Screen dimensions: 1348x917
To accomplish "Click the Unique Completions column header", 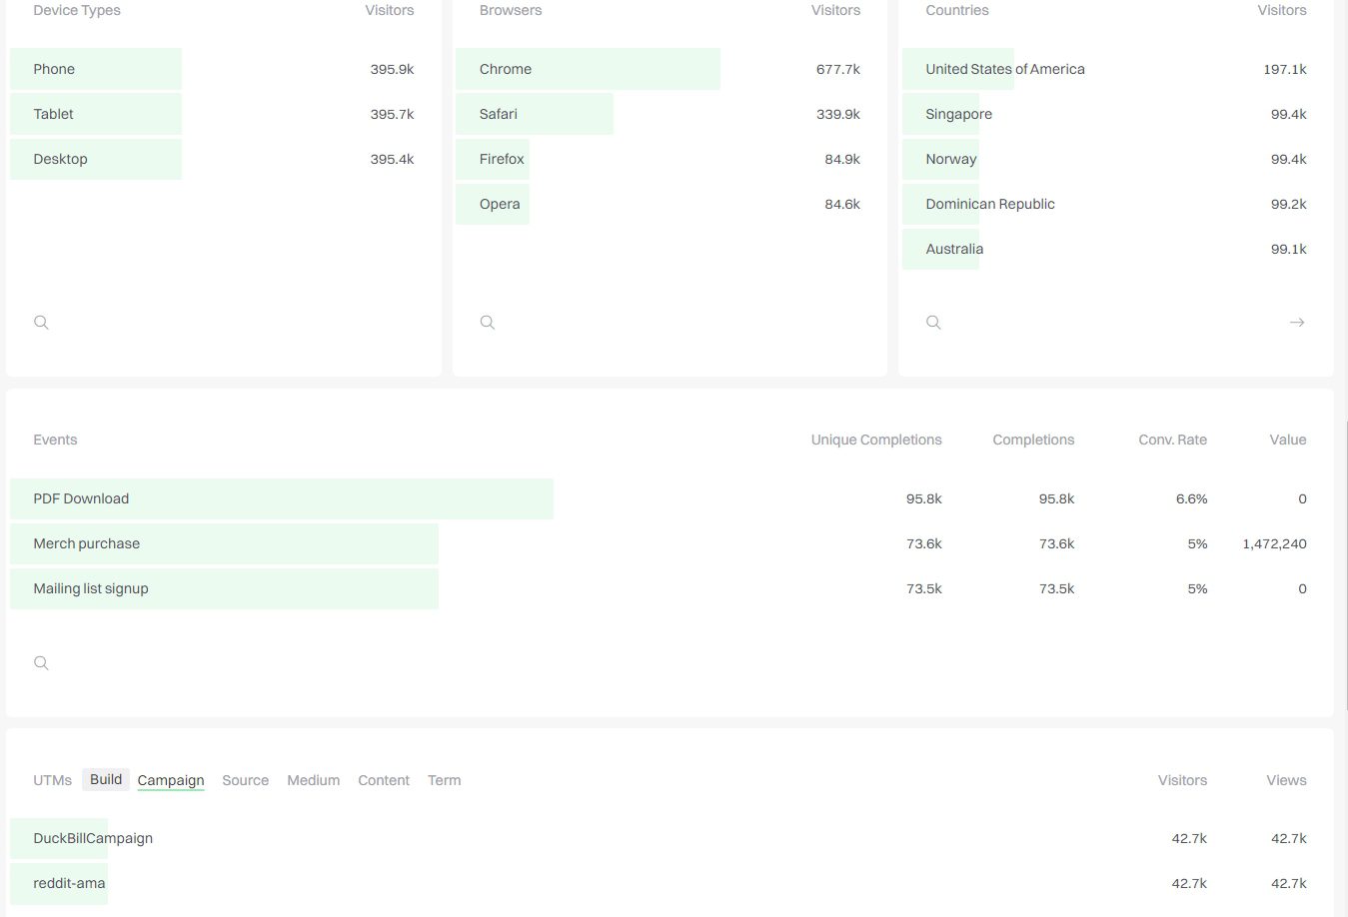I will coord(876,440).
